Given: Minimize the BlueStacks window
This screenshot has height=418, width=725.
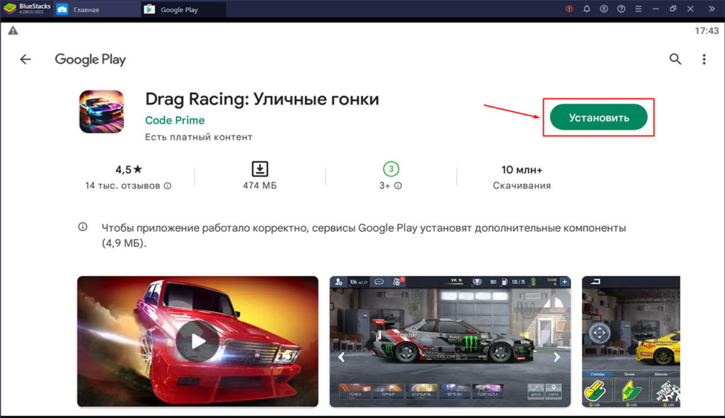Looking at the screenshot, I should pos(656,8).
